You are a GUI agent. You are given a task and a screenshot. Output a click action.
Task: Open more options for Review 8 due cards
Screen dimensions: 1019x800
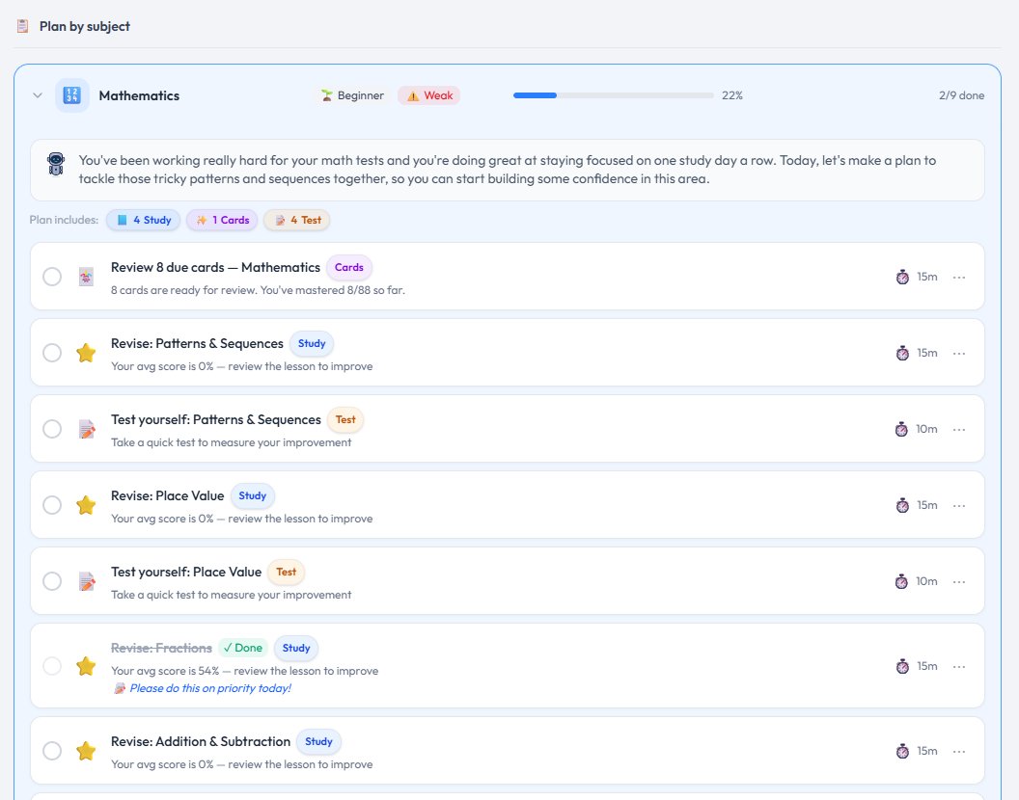click(x=959, y=278)
